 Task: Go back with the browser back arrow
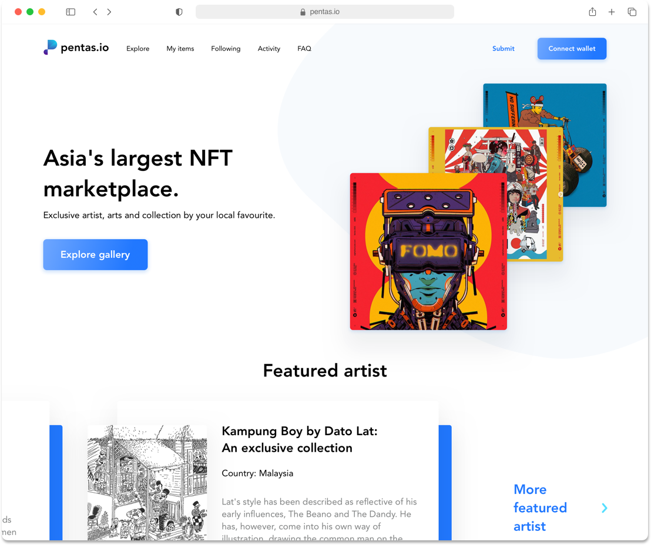pos(95,12)
